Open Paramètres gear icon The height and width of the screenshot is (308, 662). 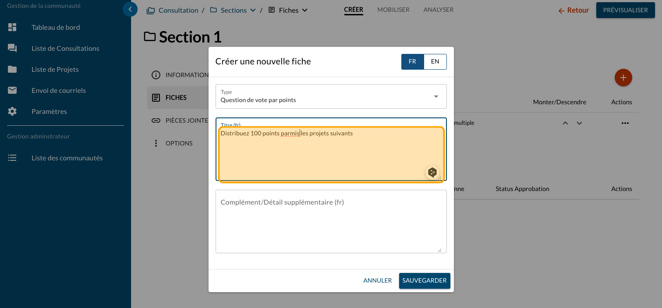tap(12, 111)
